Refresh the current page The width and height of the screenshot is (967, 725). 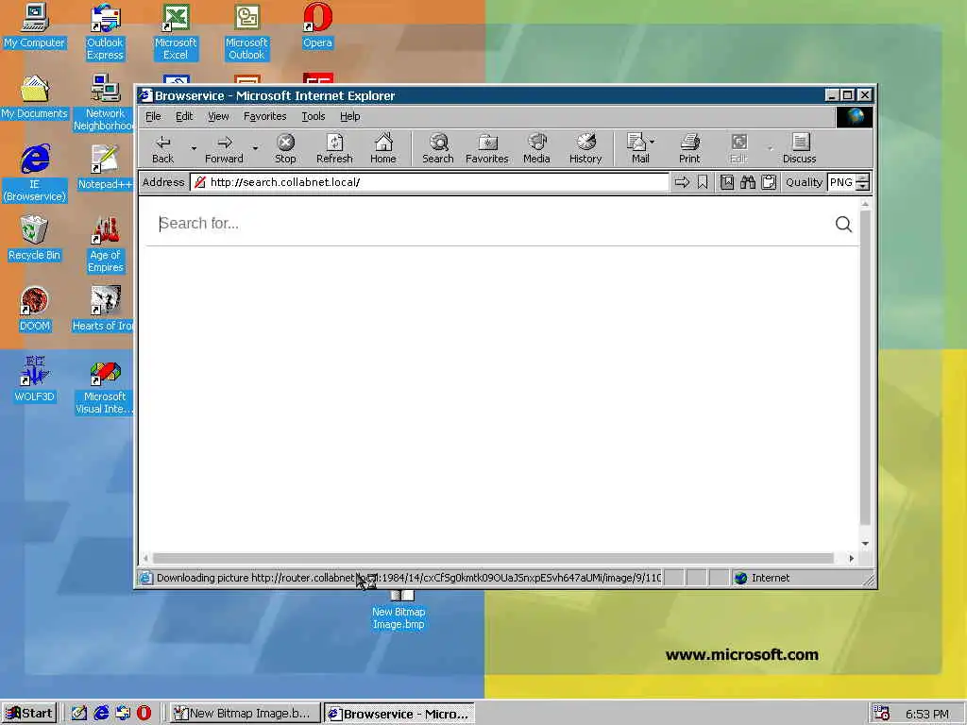pyautogui.click(x=334, y=148)
